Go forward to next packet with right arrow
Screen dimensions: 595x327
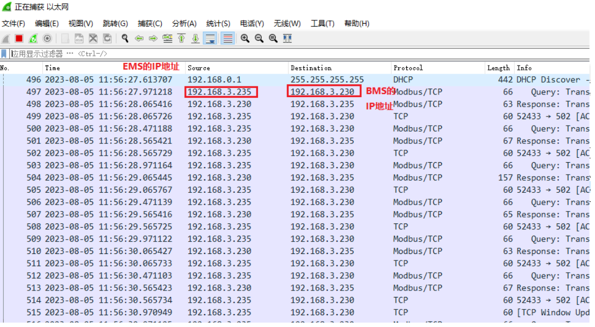click(x=153, y=38)
